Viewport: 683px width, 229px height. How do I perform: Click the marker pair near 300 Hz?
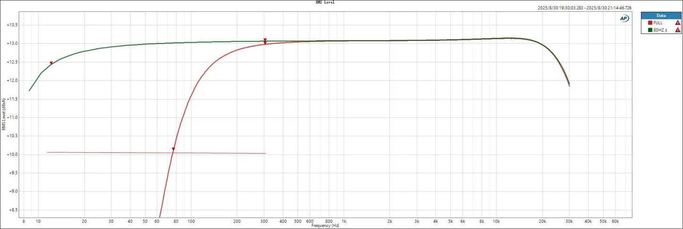[x=265, y=41]
